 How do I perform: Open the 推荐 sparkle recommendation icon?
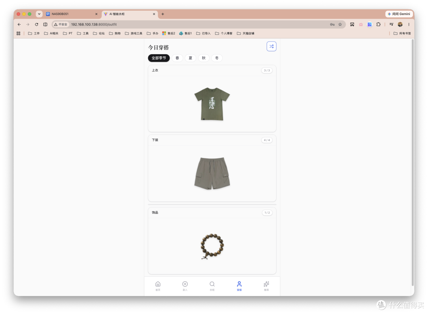click(x=266, y=284)
